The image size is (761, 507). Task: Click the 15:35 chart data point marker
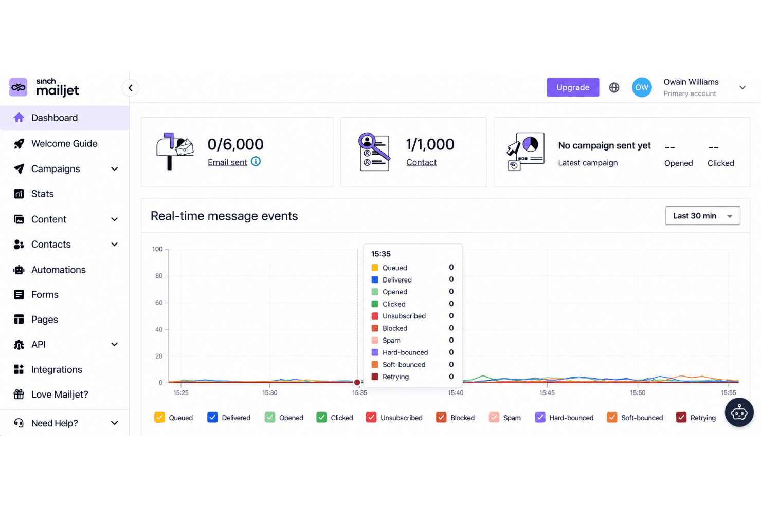pos(357,382)
